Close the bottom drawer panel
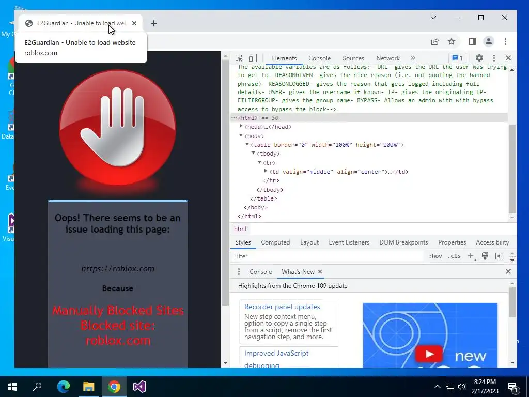This screenshot has width=529, height=397. tap(508, 271)
